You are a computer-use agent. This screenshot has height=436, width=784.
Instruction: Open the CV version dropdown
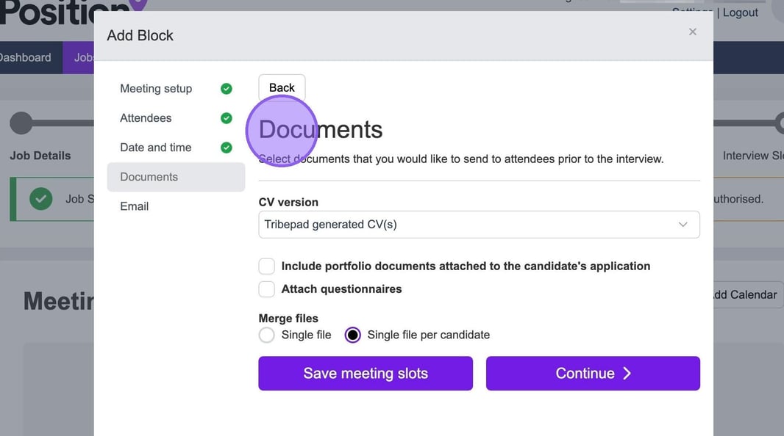(x=478, y=225)
